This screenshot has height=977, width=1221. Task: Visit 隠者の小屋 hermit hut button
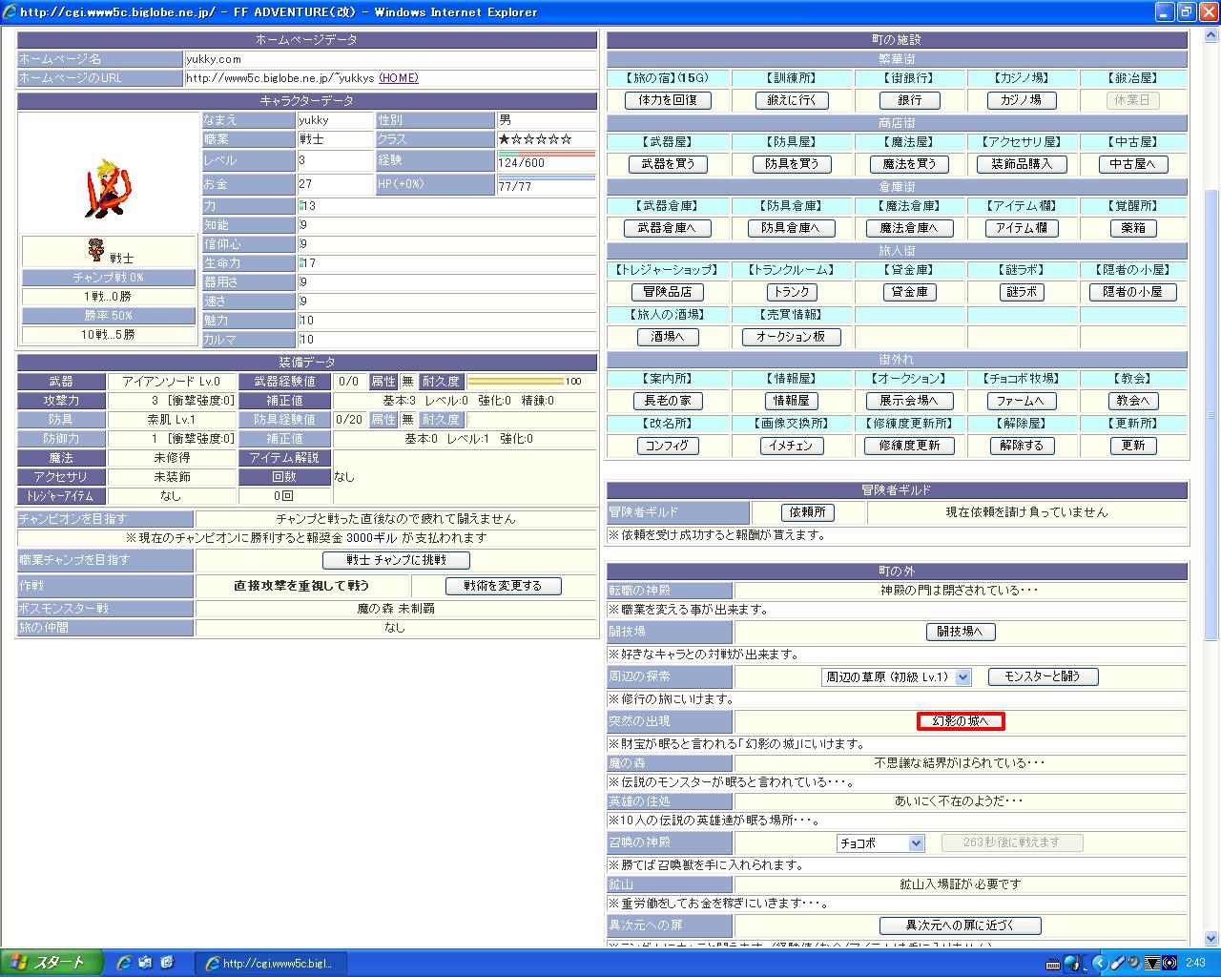coord(1133,292)
